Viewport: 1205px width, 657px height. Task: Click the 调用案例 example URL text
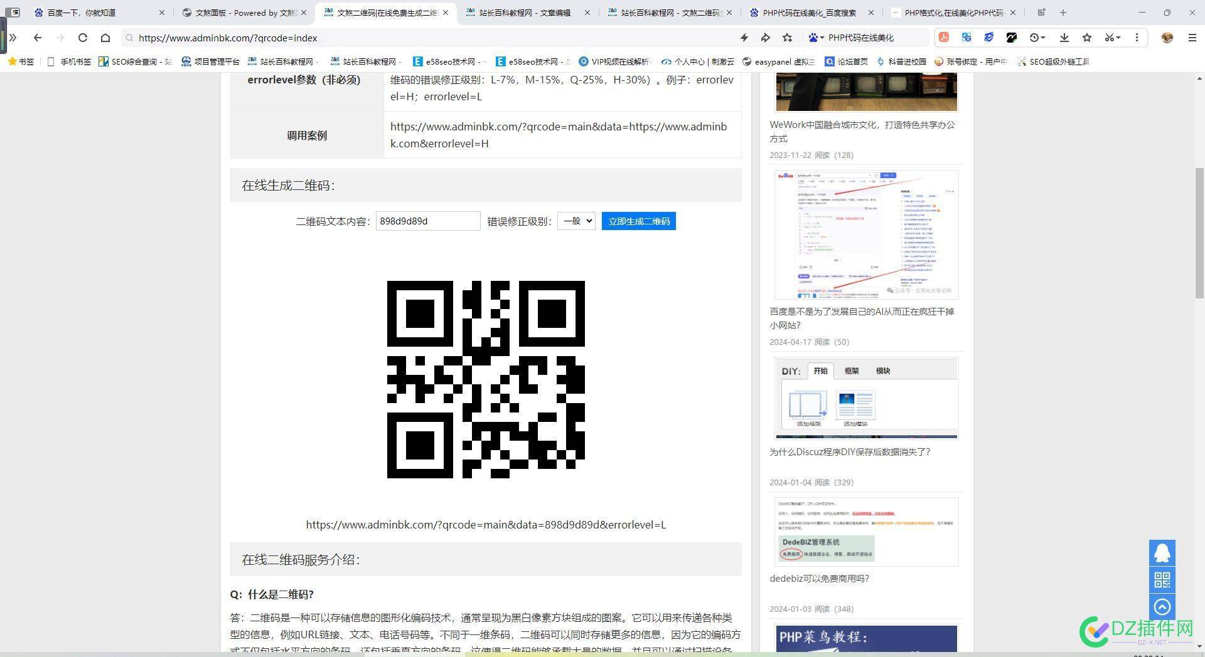(559, 135)
